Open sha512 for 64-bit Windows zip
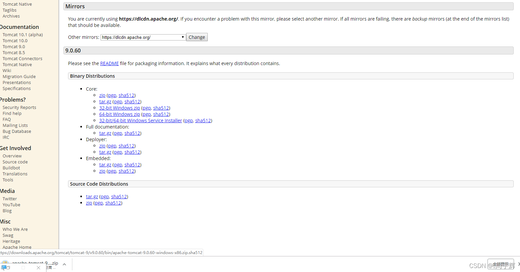 click(161, 114)
